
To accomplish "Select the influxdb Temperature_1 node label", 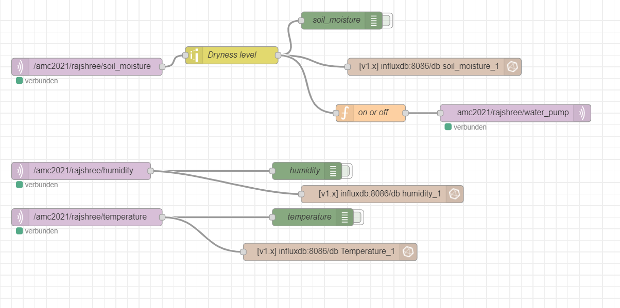I will tap(325, 252).
